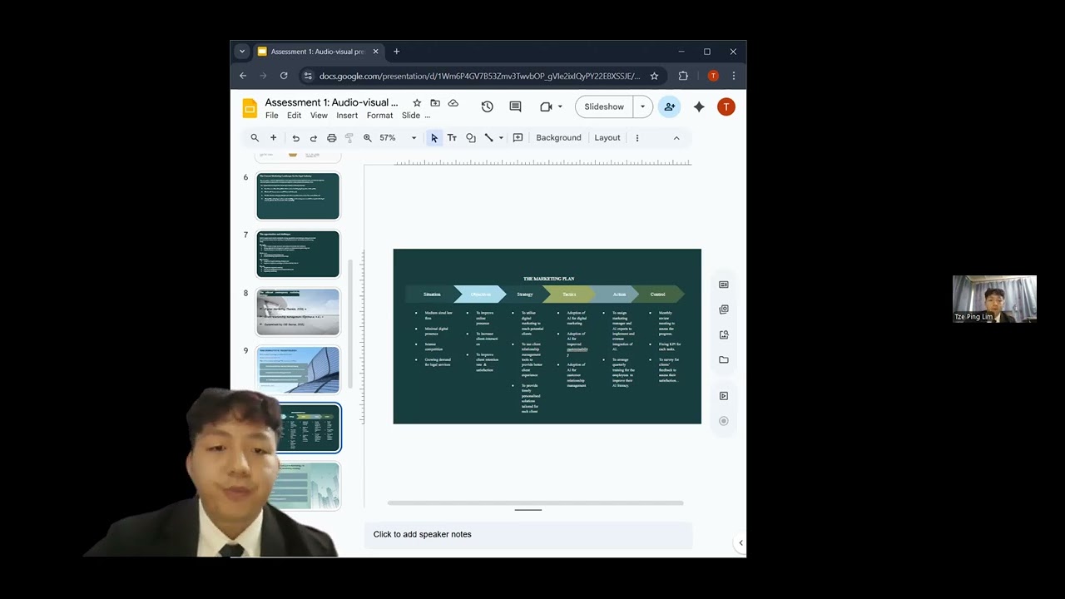Select slide 9 thumbnail
1065x599 pixels.
(298, 369)
